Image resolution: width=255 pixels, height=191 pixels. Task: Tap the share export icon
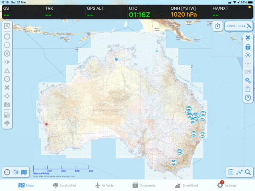[x=248, y=89]
